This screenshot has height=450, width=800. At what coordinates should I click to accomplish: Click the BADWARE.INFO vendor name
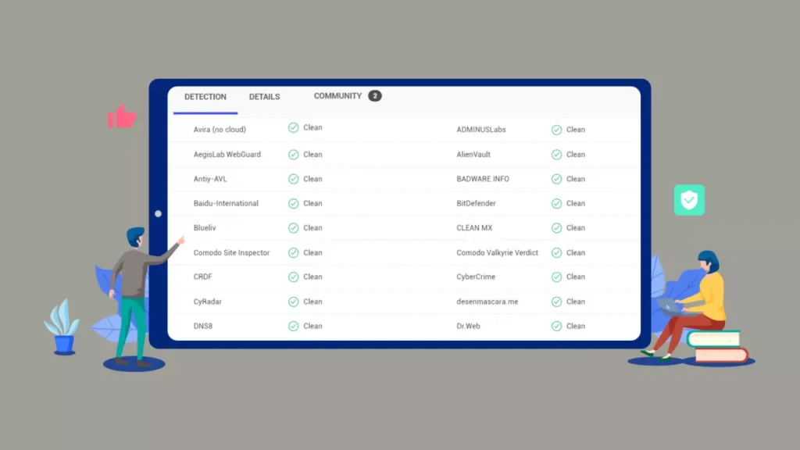click(483, 179)
